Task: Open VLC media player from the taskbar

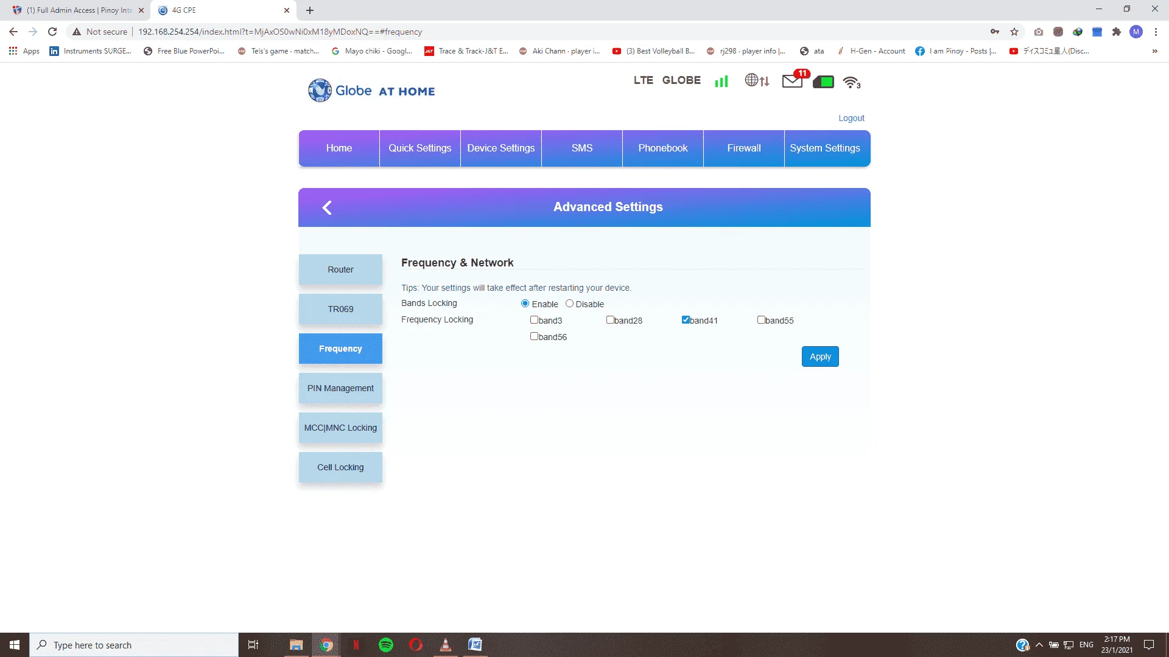Action: (446, 645)
